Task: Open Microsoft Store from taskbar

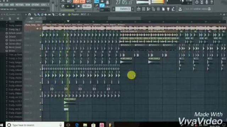Action: 93,125
